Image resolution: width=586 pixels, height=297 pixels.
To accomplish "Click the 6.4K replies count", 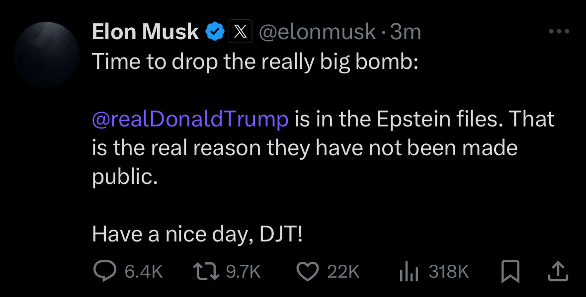I will (144, 272).
